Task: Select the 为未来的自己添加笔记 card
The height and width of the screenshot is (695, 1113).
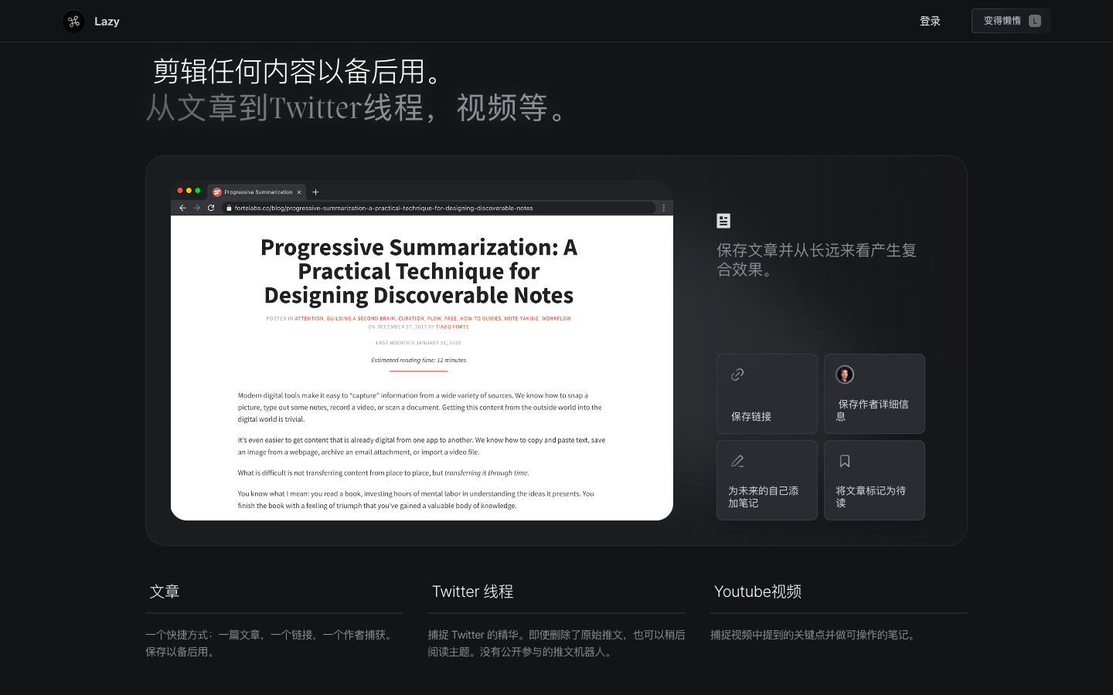Action: 767,480
